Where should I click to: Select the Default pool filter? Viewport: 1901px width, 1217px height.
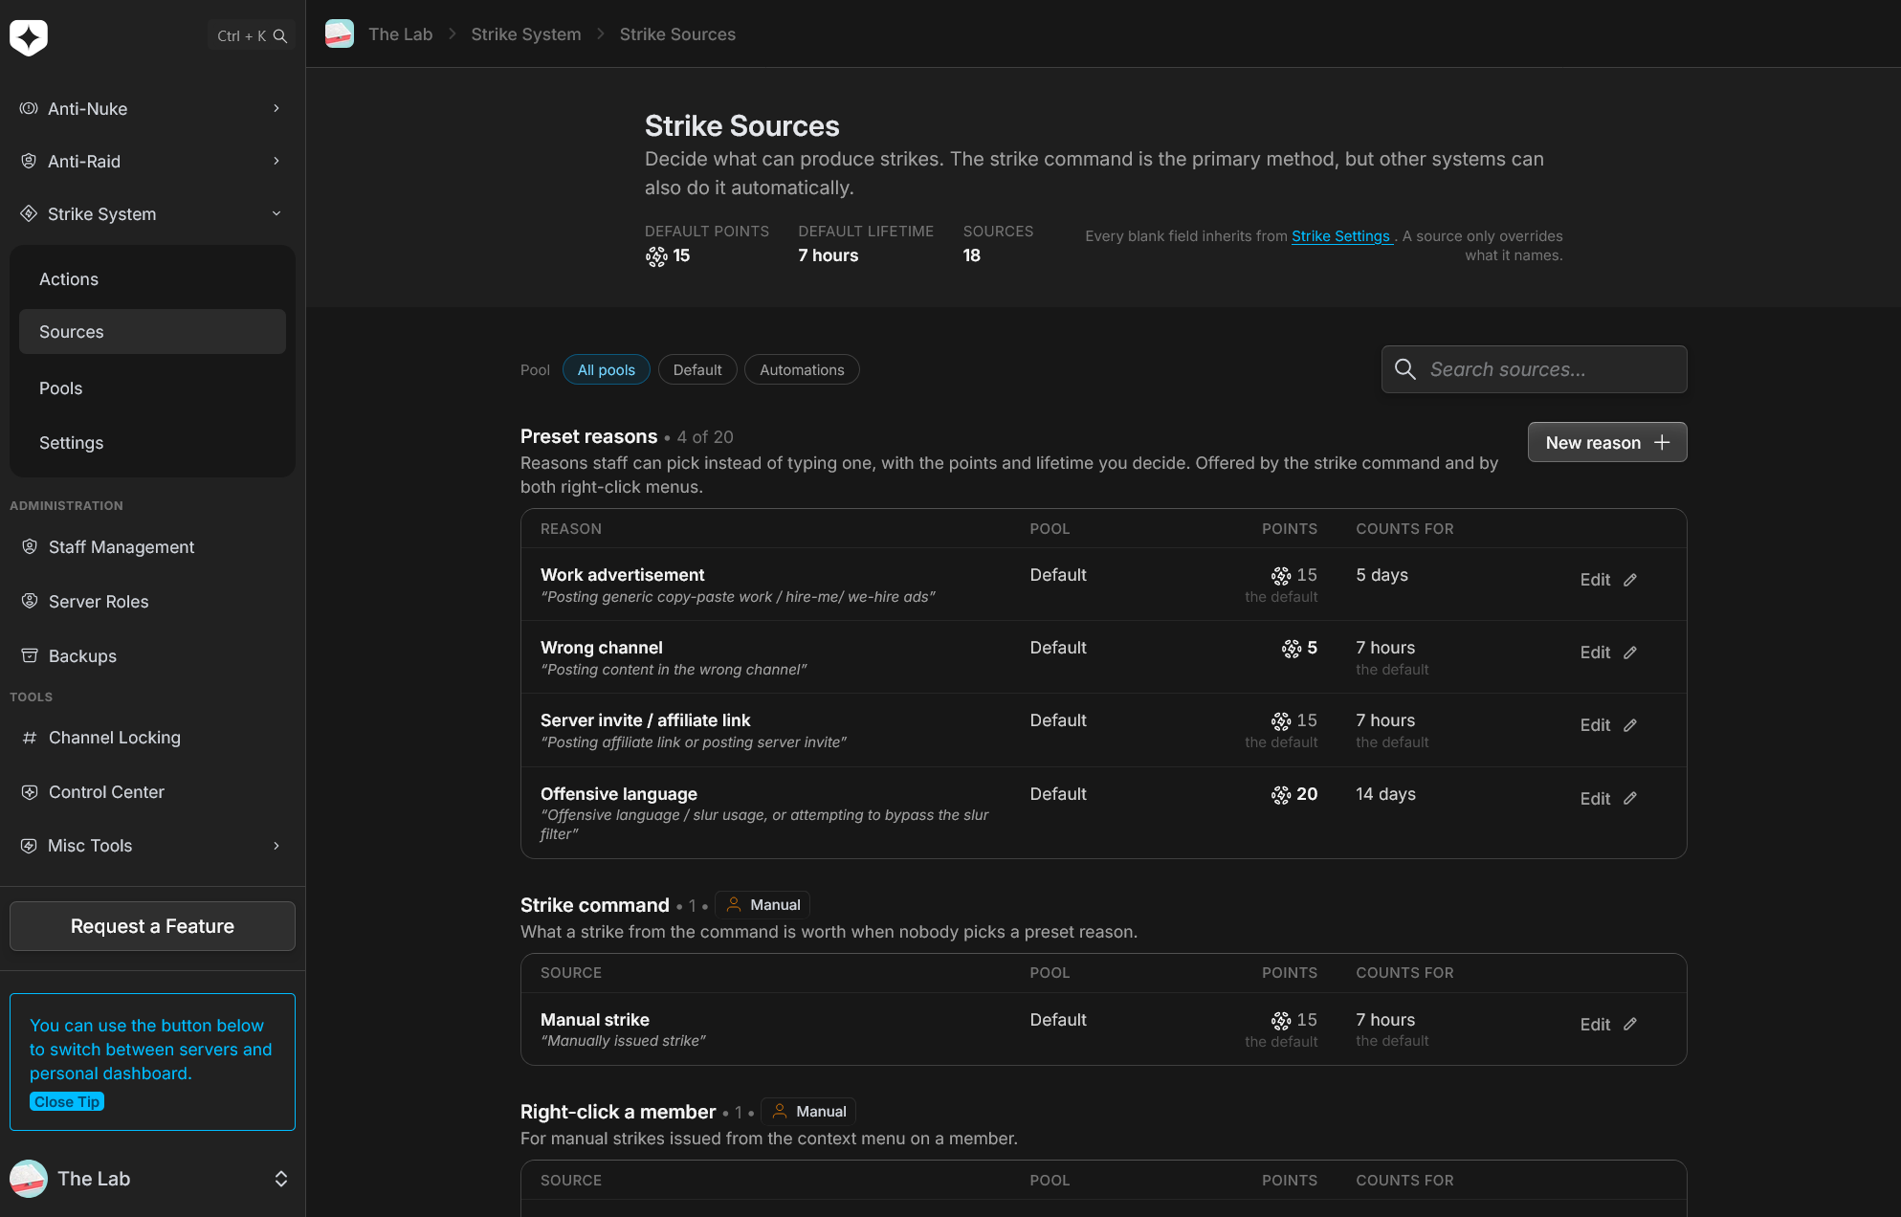697,369
